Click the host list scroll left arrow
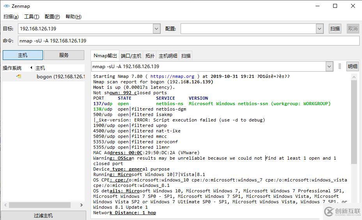 coord(5,205)
